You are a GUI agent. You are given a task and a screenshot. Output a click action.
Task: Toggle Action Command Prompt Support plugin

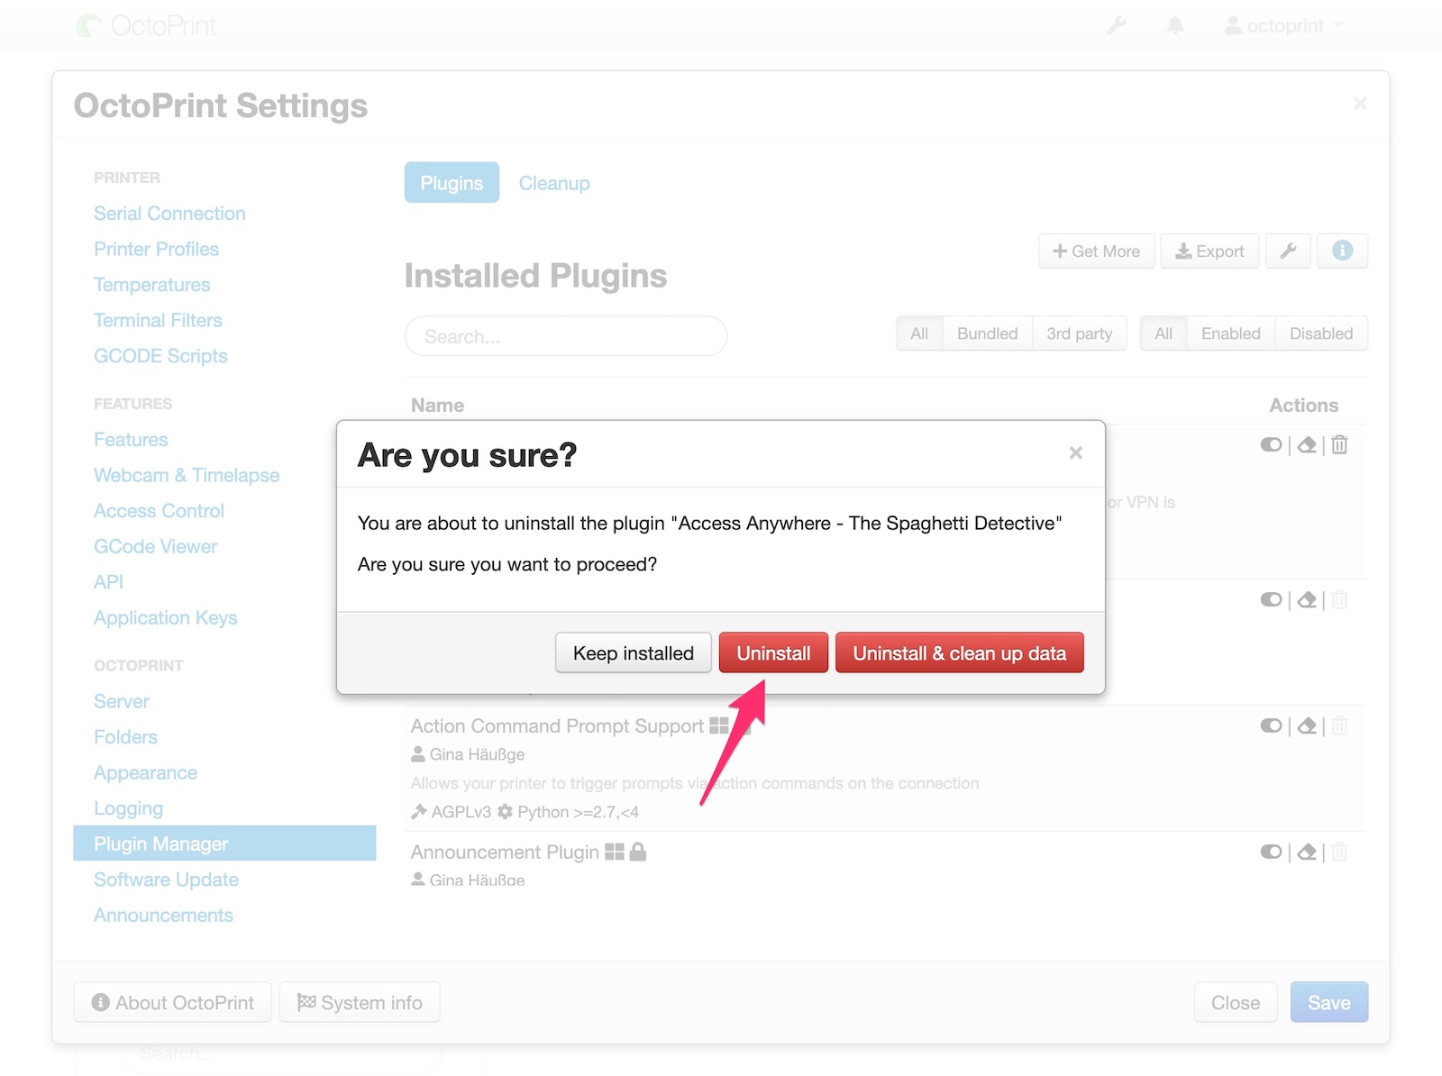(1271, 726)
